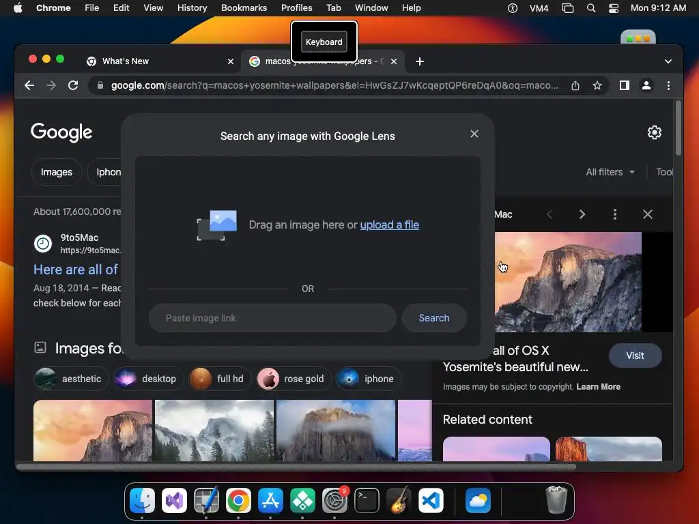Open Chrome three-dot menu
The image size is (699, 524).
pyautogui.click(x=668, y=85)
